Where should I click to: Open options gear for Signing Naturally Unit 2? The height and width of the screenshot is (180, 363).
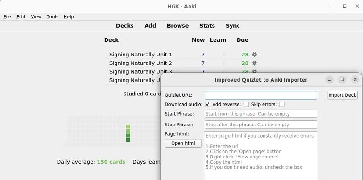pos(255,63)
